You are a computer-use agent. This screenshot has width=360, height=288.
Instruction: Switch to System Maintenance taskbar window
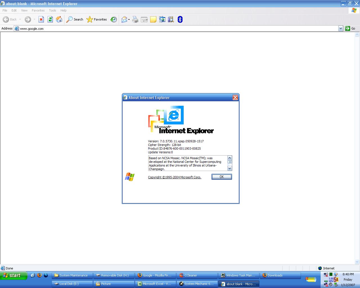pos(72,275)
